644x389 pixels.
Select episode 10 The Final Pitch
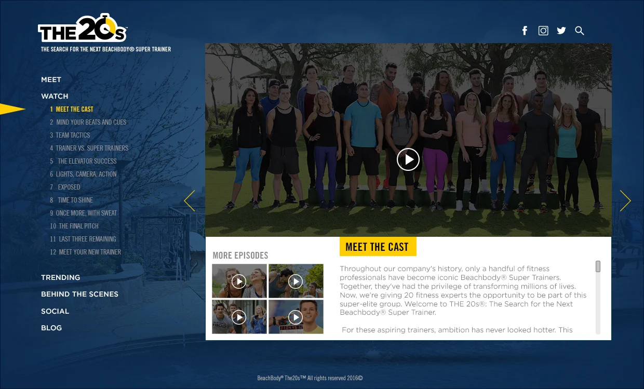point(74,226)
